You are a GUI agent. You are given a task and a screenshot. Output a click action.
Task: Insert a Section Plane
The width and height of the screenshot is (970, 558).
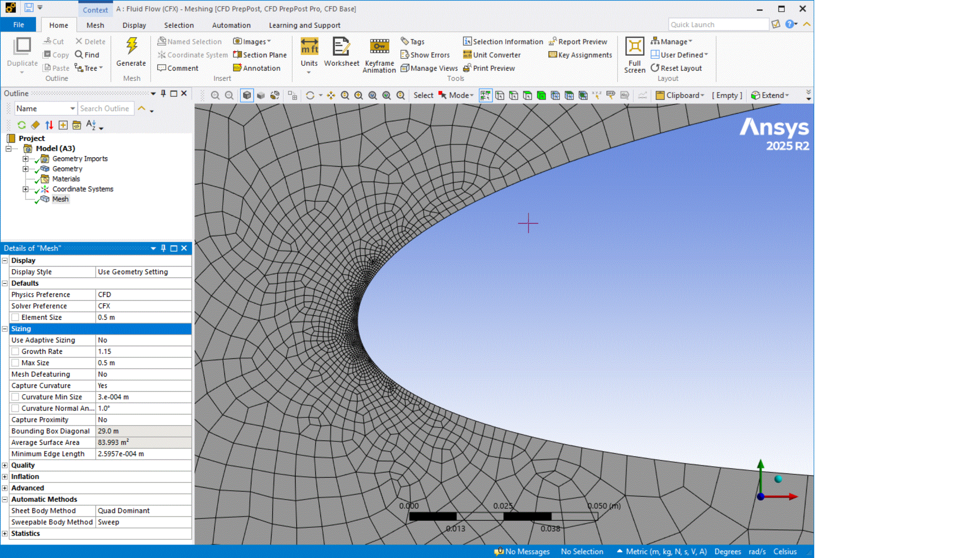click(x=260, y=55)
